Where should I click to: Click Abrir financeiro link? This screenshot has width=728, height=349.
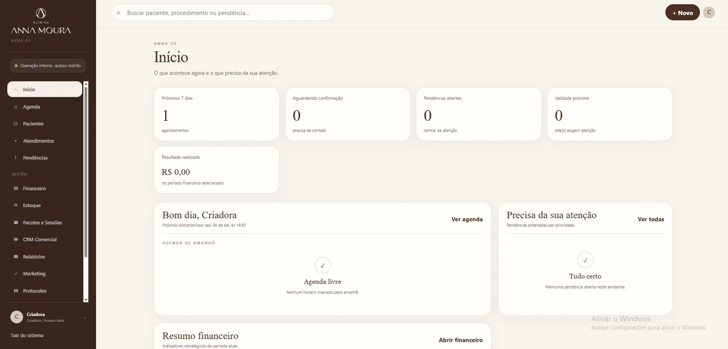[x=460, y=340]
